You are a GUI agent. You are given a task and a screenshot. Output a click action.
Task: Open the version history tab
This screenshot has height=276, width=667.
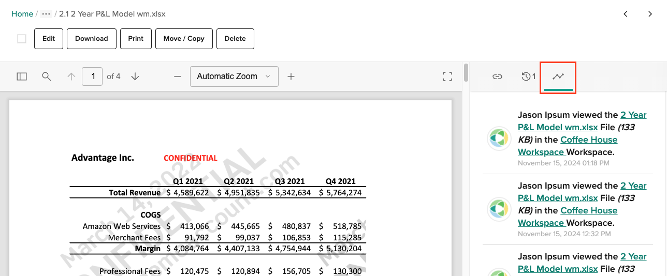click(528, 76)
